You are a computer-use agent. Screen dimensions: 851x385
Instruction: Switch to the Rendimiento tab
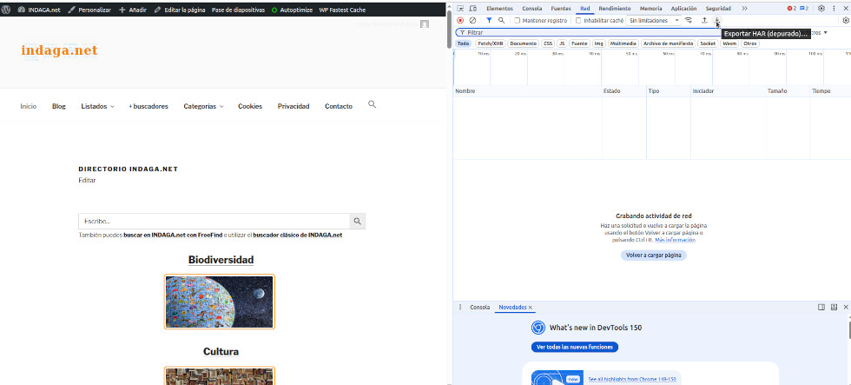pyautogui.click(x=615, y=9)
